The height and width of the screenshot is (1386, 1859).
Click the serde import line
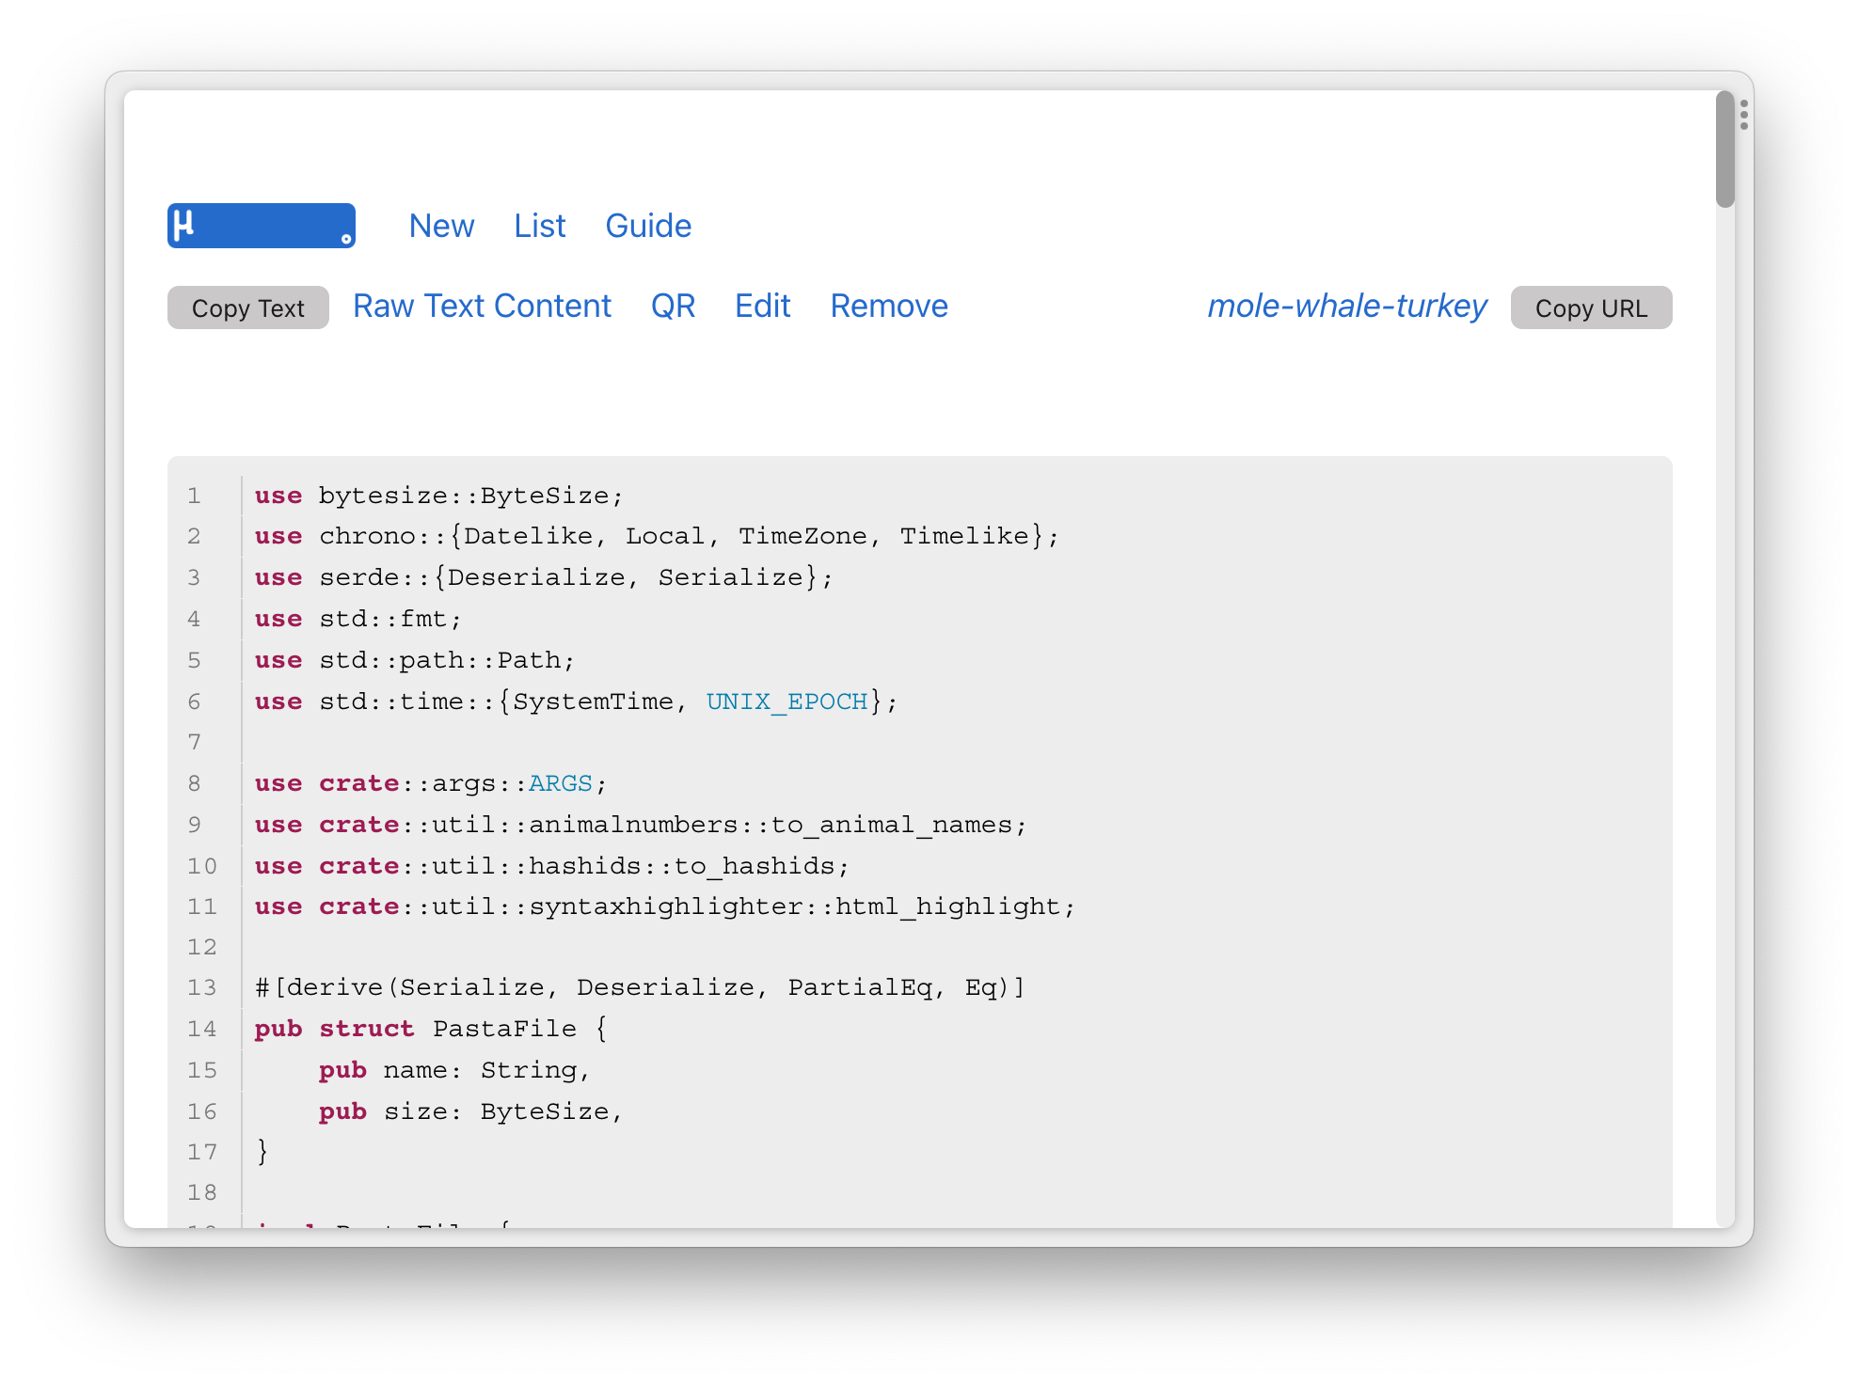(x=544, y=577)
